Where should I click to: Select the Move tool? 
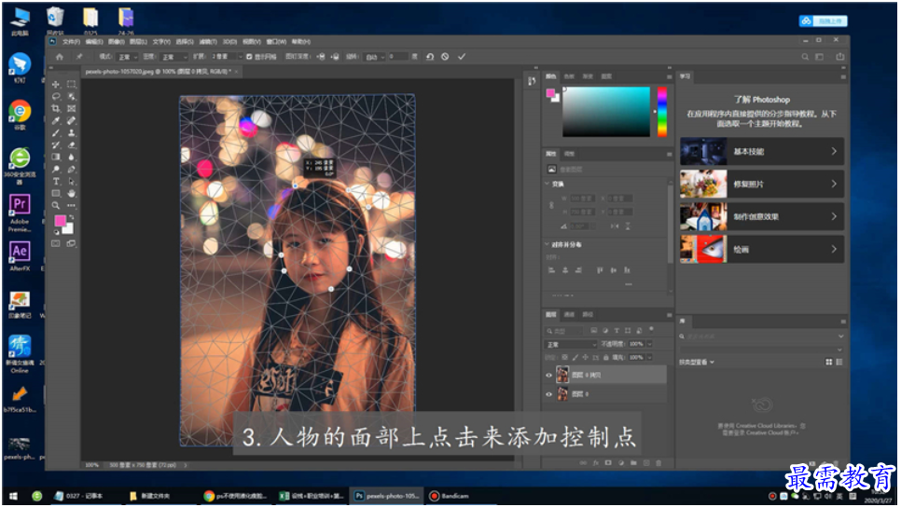pyautogui.click(x=56, y=85)
